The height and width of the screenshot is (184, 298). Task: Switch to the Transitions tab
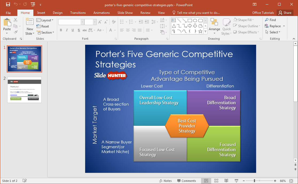78,13
